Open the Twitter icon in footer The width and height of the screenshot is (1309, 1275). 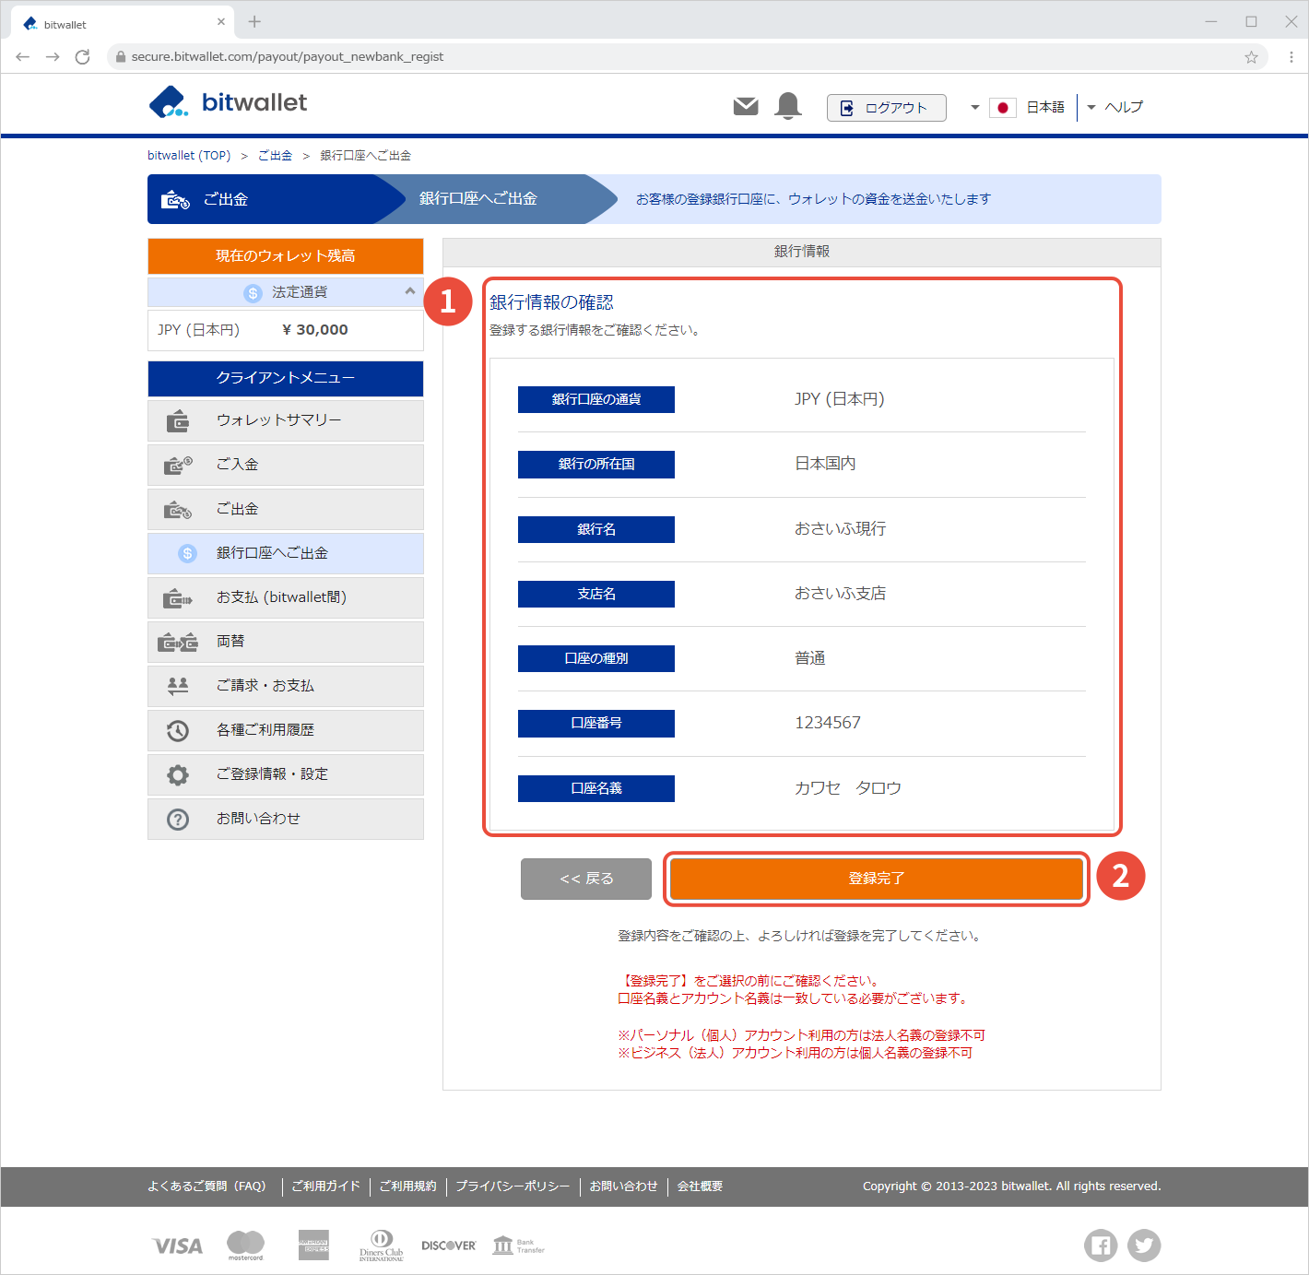click(1144, 1245)
